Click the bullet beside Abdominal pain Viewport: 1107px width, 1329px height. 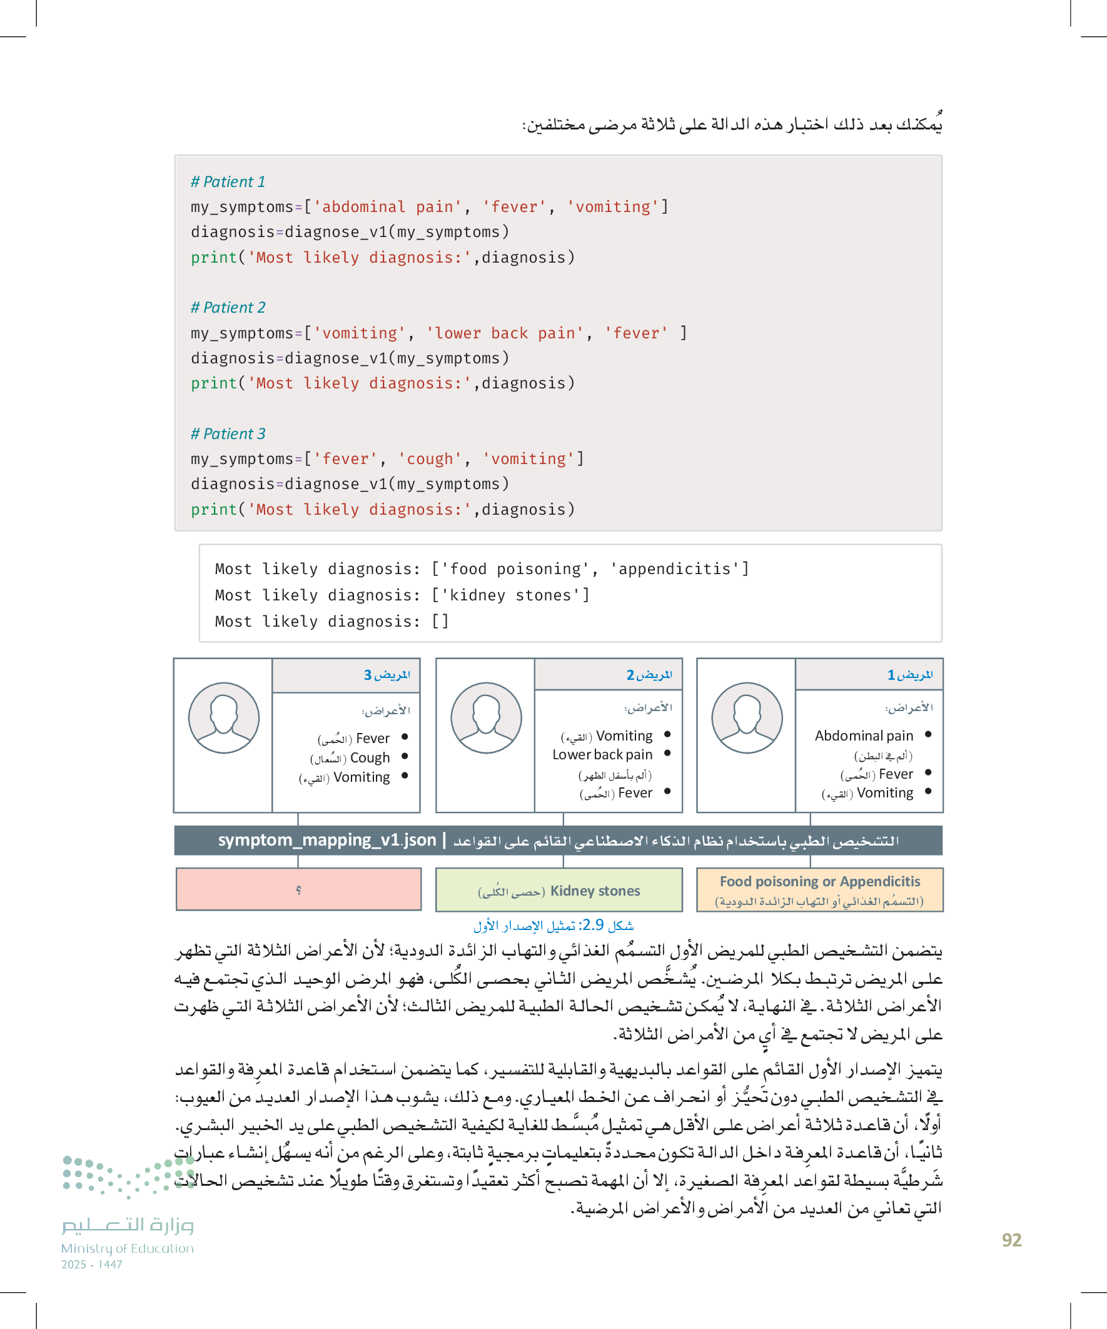pyautogui.click(x=928, y=735)
